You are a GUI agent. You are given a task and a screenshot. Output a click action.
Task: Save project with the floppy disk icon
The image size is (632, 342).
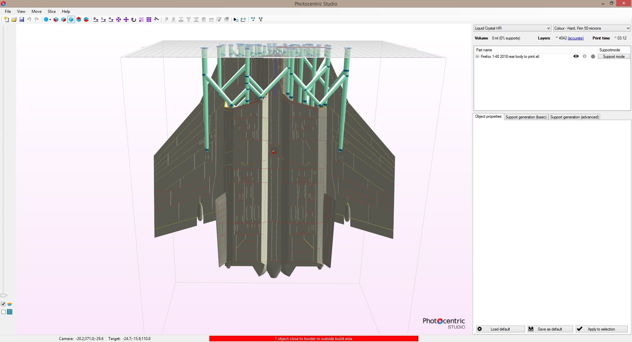point(21,19)
